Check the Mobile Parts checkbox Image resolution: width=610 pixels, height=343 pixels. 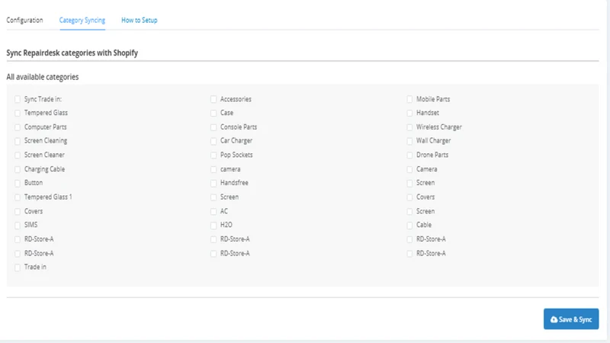click(409, 99)
